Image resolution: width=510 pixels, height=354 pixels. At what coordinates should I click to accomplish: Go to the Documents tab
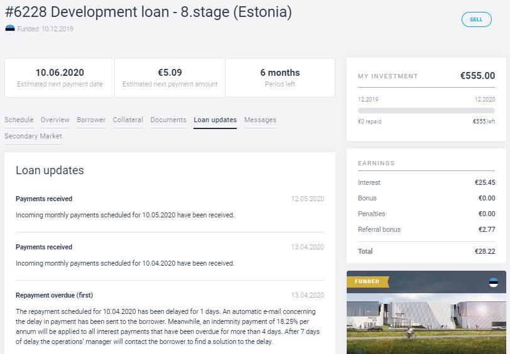click(168, 120)
